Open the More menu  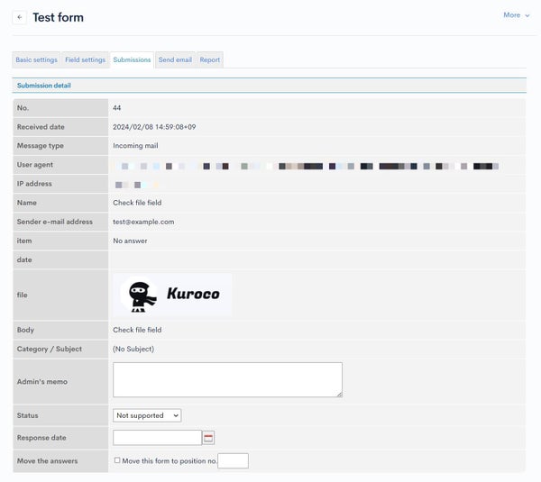coord(516,15)
